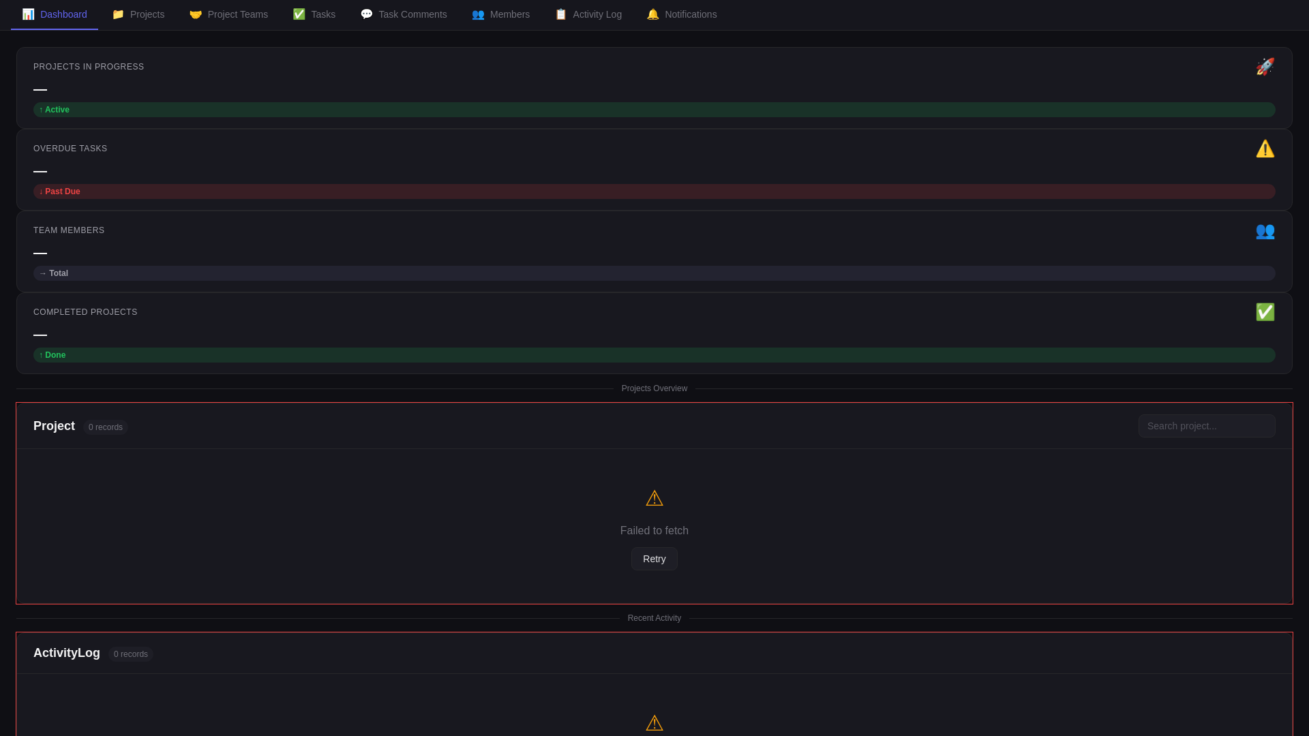Screen dimensions: 1309x736
Task: Click the red Past Due status bar
Action: click(x=654, y=191)
